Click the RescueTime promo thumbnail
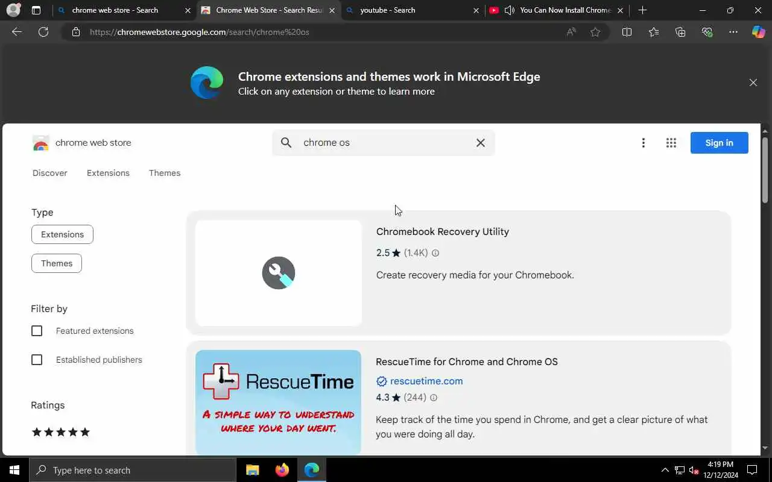Screen dimensions: 772x482 [279, 402]
